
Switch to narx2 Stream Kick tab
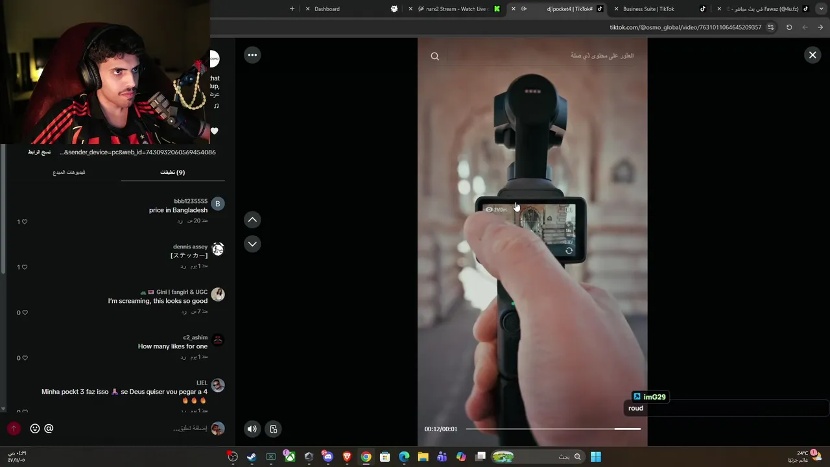coord(459,9)
